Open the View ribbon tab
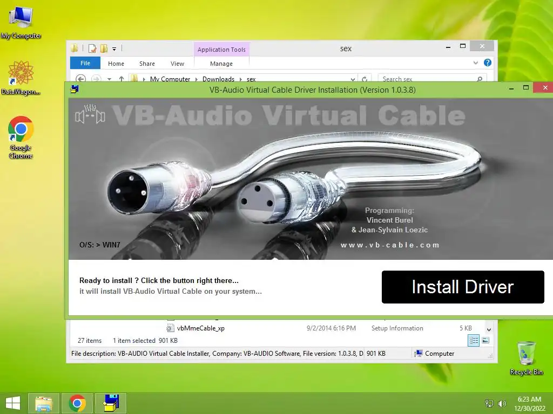 pos(177,64)
